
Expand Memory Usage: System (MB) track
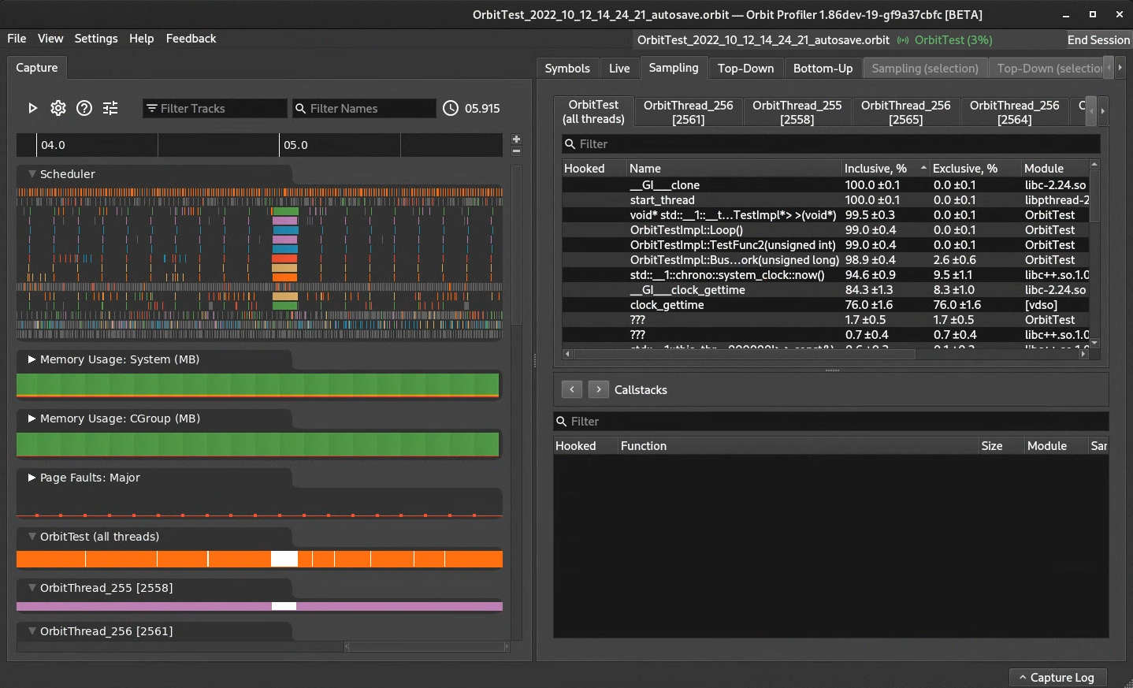(x=32, y=359)
